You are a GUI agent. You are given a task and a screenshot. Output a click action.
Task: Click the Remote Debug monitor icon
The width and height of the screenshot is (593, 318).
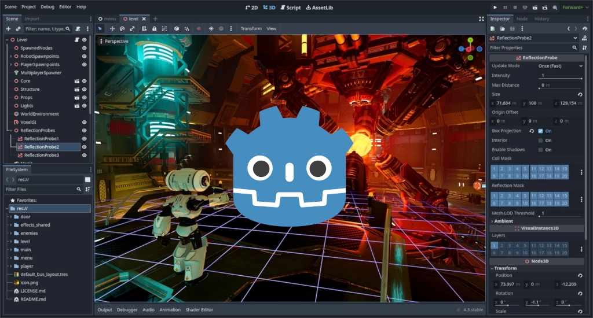click(x=525, y=7)
